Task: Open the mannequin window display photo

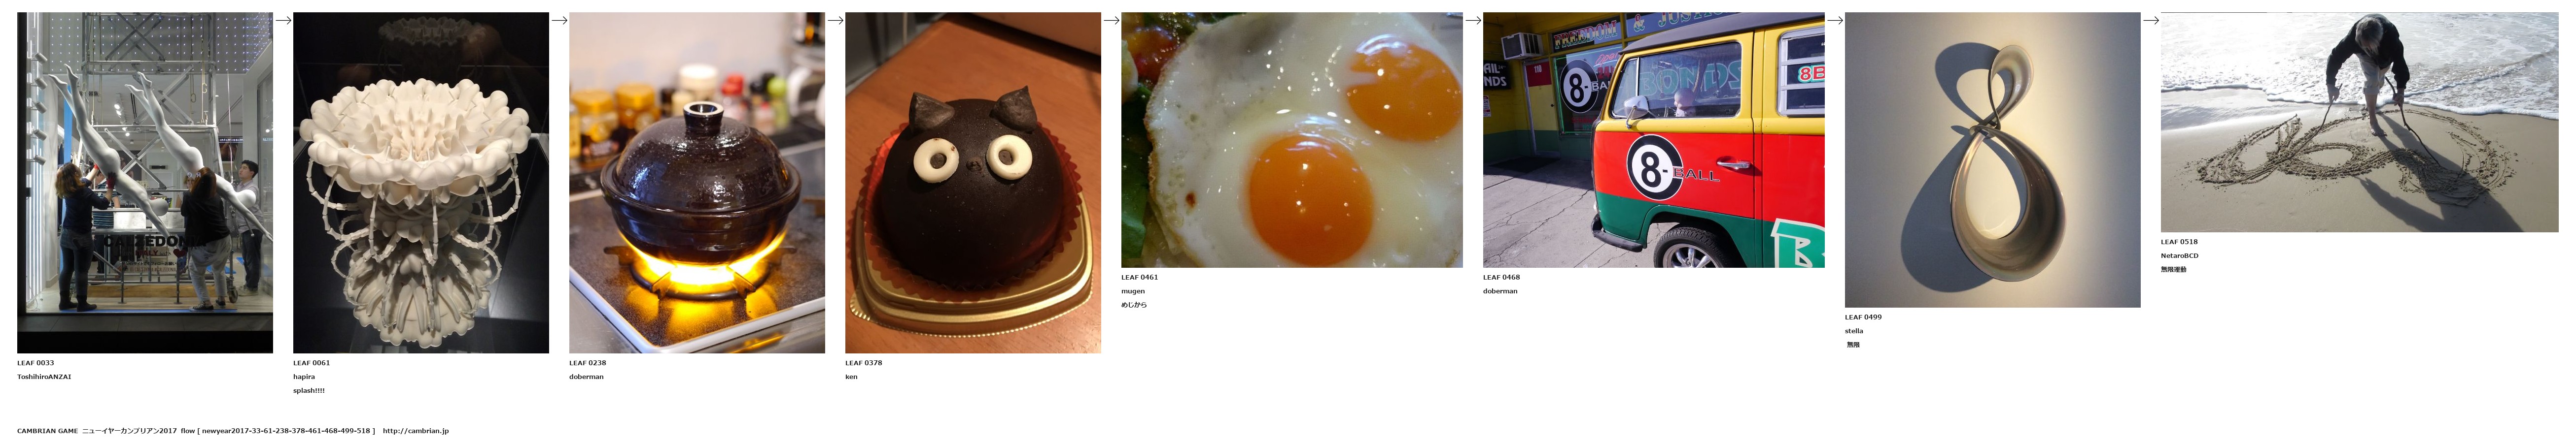Action: (145, 183)
